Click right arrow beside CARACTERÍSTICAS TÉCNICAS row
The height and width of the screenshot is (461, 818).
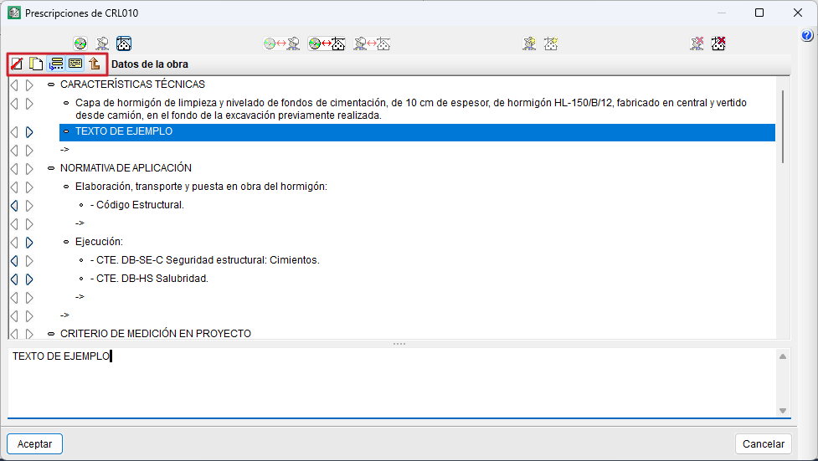[29, 85]
